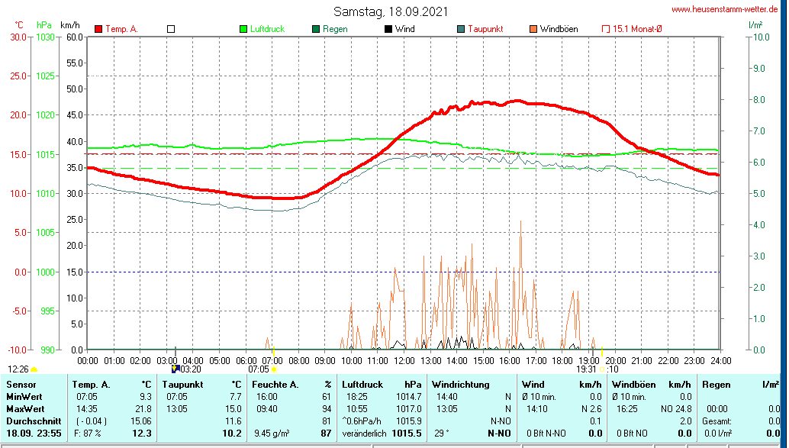Click the Feuchte A. column header
This screenshot has width=789, height=448.
(275, 385)
